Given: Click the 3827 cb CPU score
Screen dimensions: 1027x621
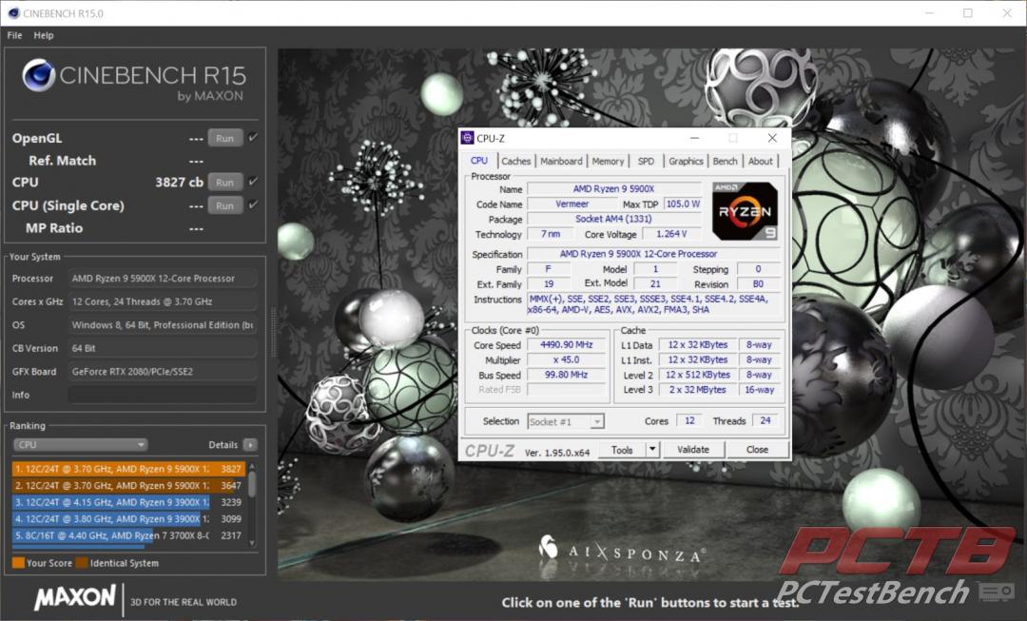Looking at the screenshot, I should [x=179, y=182].
